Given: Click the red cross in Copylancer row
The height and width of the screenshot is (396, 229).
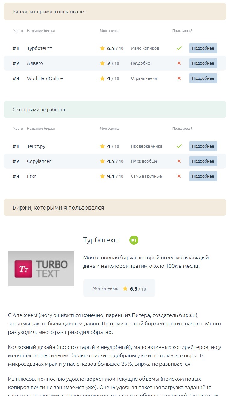Looking at the screenshot, I should 179,161.
